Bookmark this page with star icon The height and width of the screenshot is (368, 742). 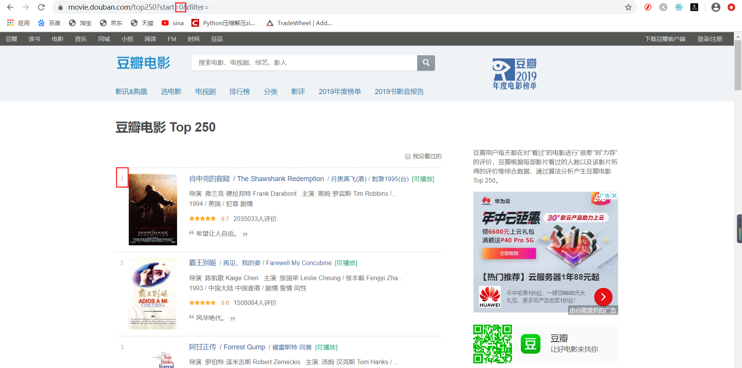(x=628, y=7)
